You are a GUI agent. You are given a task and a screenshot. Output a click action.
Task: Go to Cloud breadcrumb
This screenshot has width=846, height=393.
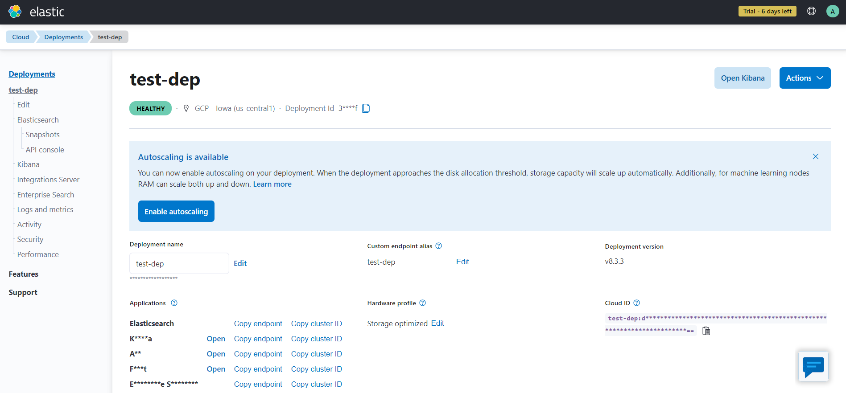click(21, 37)
